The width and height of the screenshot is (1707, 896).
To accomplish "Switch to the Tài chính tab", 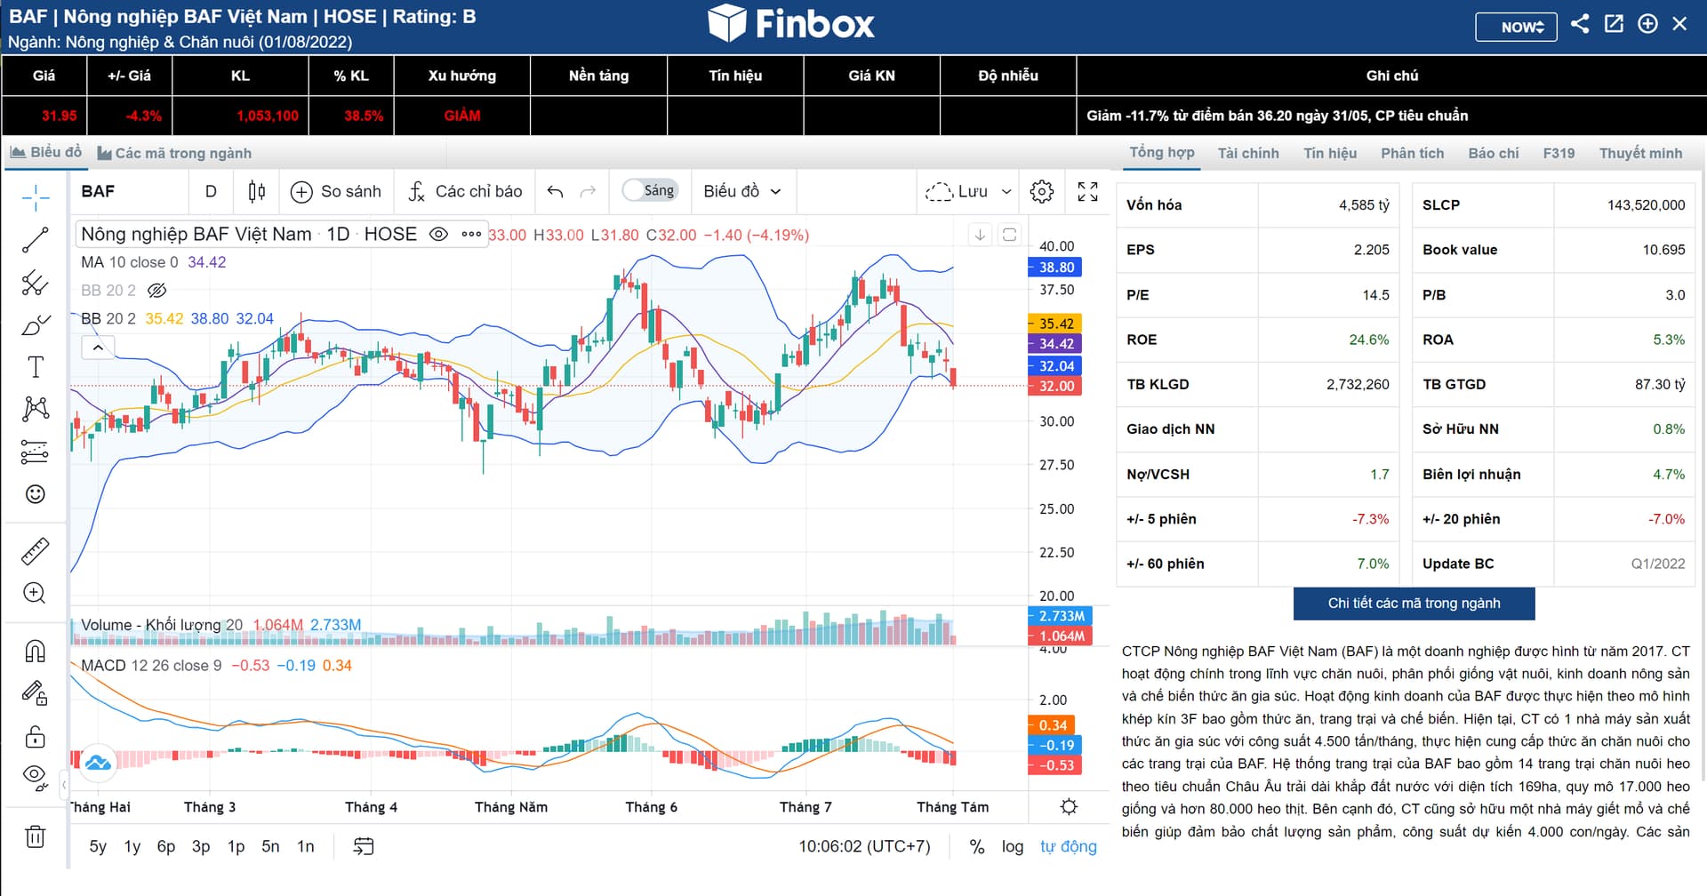I will [x=1248, y=153].
